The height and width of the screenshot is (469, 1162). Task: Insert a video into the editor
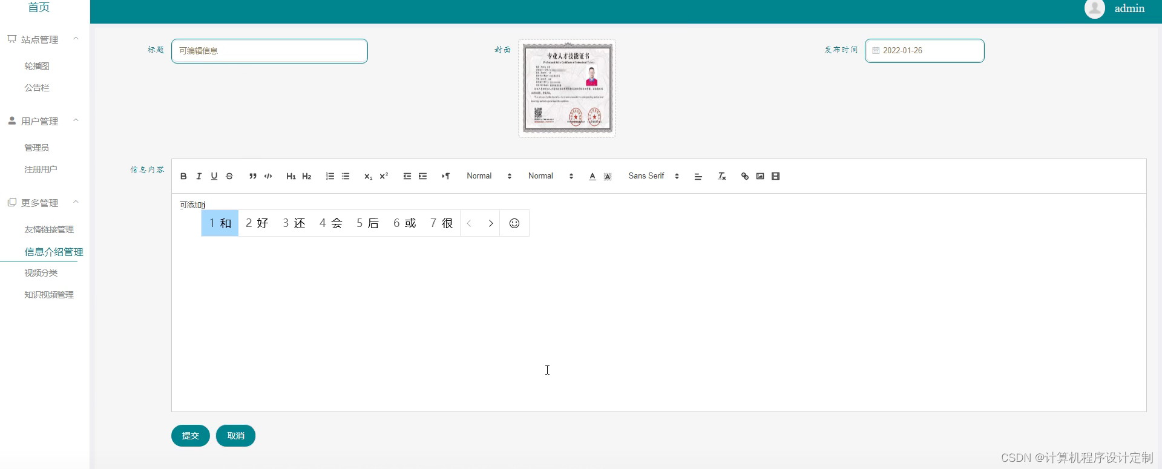[776, 176]
